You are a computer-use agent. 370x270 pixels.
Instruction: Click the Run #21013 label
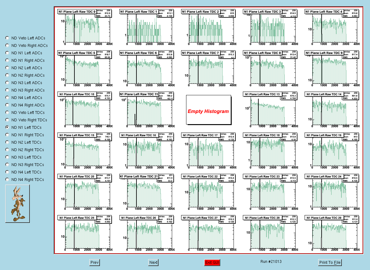pyautogui.click(x=271, y=262)
